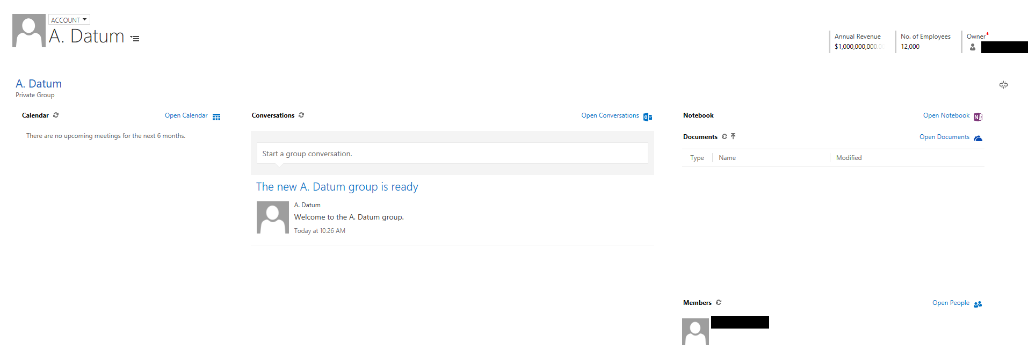Sort documents by Name column

[x=727, y=158]
